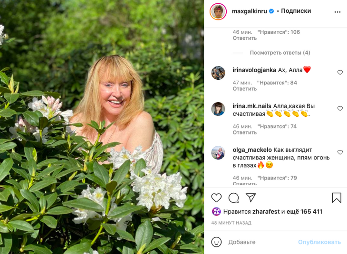Open zharafest profile from likes
This screenshot has height=254, width=347.
265,212
